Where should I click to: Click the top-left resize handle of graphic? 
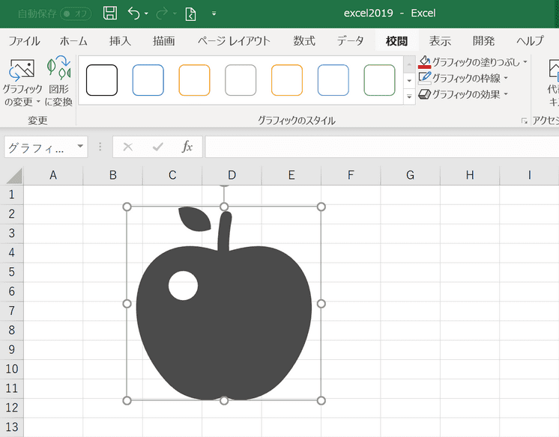click(x=127, y=207)
